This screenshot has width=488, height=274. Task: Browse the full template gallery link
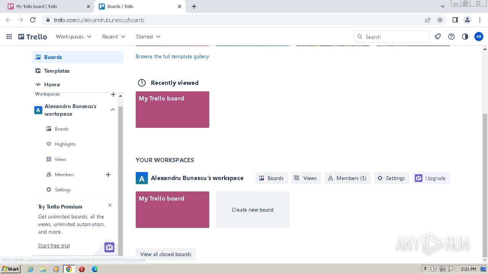pos(172,56)
